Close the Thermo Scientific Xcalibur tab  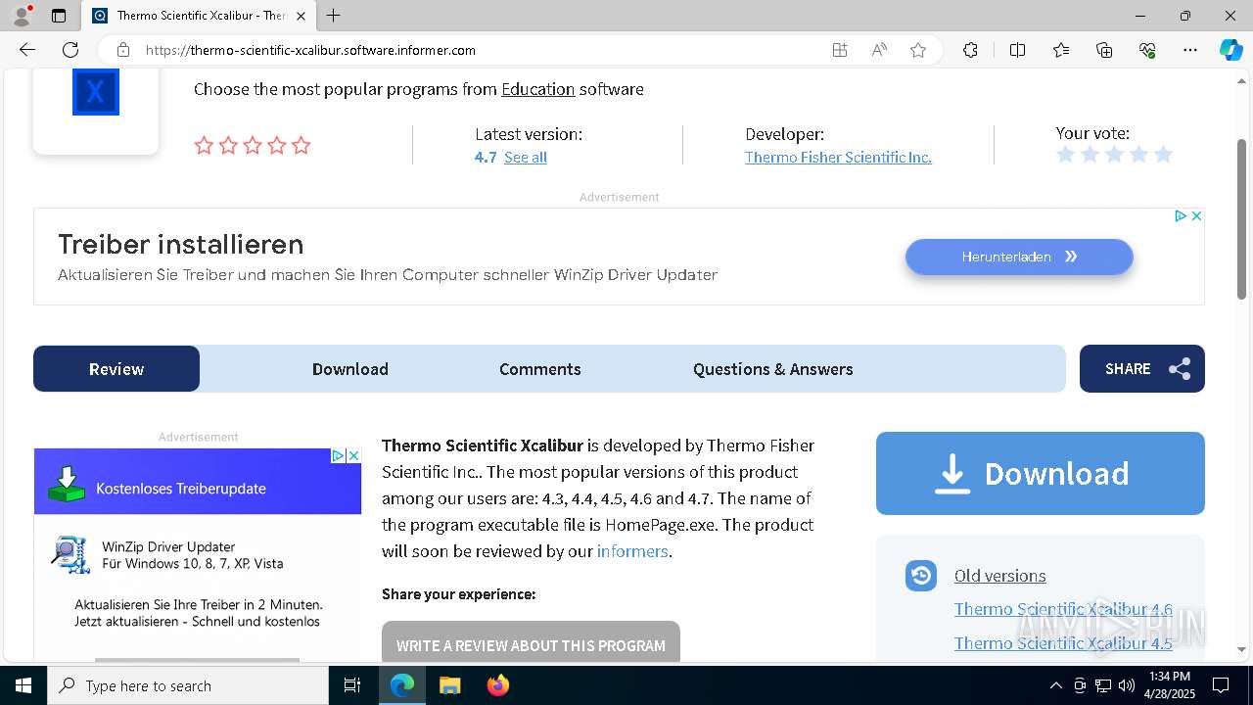tap(302, 16)
